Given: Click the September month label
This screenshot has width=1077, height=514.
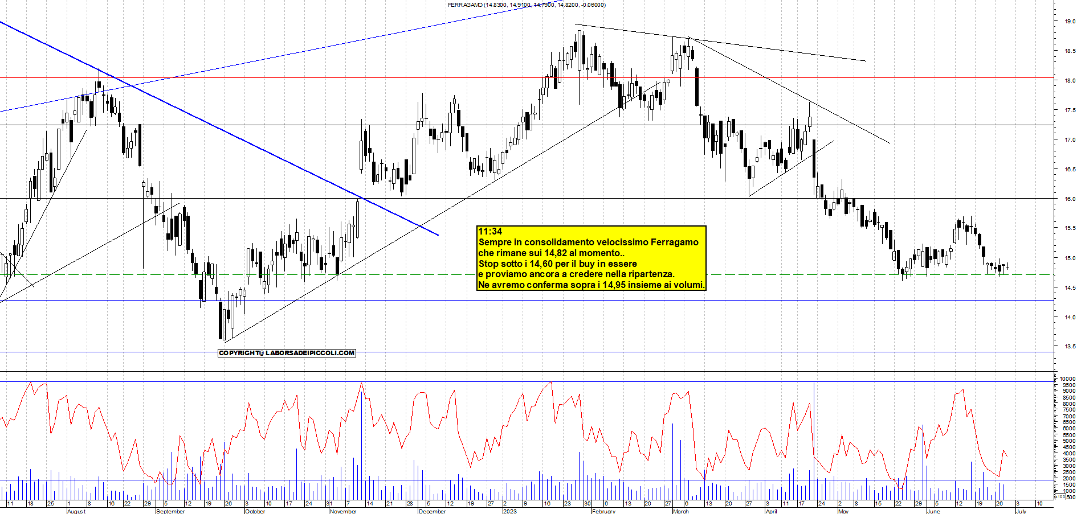Looking at the screenshot, I should tap(170, 511).
